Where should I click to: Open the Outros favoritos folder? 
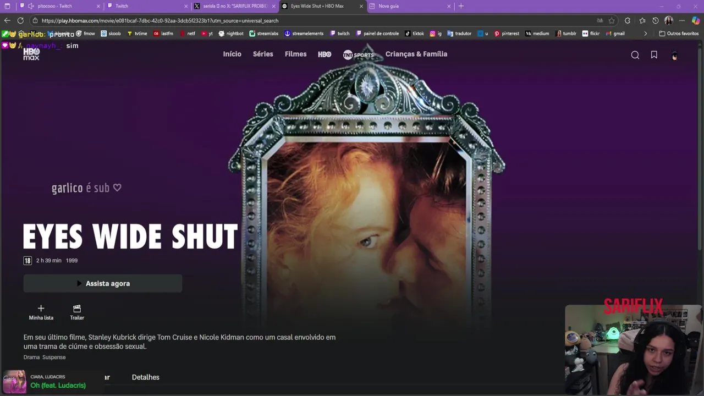679,34
